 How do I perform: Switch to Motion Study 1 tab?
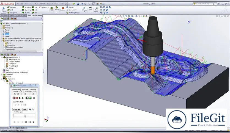20,128
